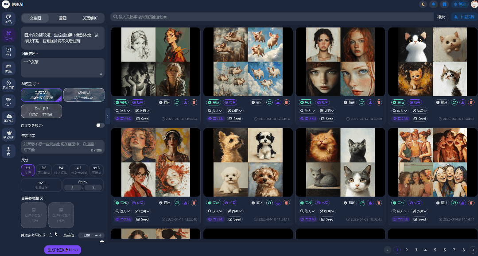Click the 生成绘图 generate button

pos(62,250)
